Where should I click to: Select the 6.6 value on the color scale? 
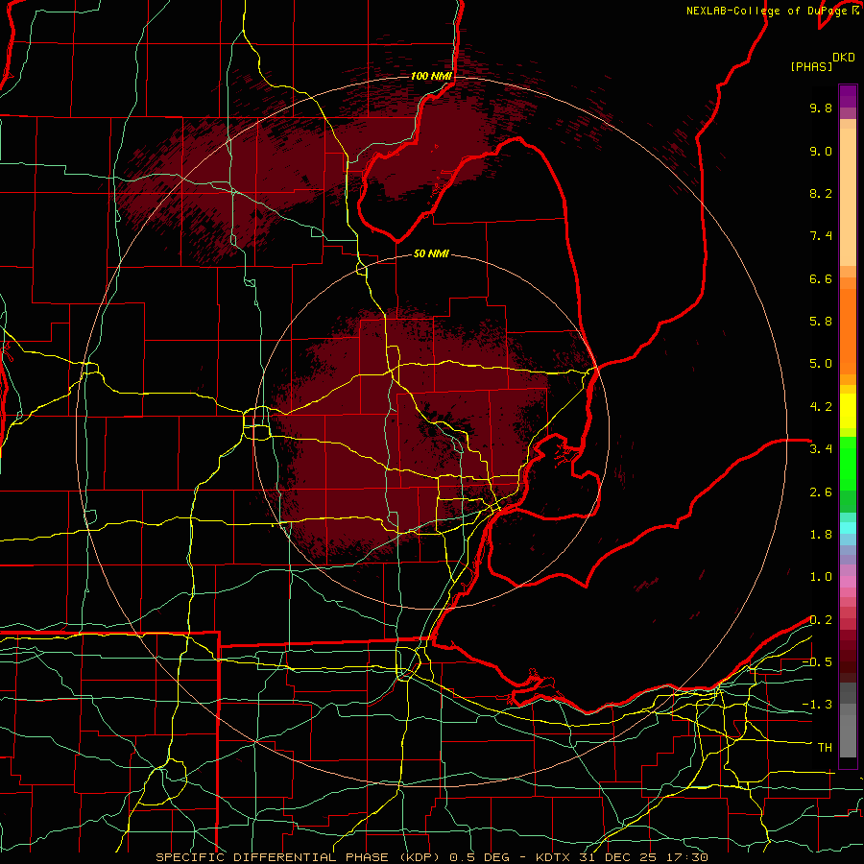(x=821, y=278)
